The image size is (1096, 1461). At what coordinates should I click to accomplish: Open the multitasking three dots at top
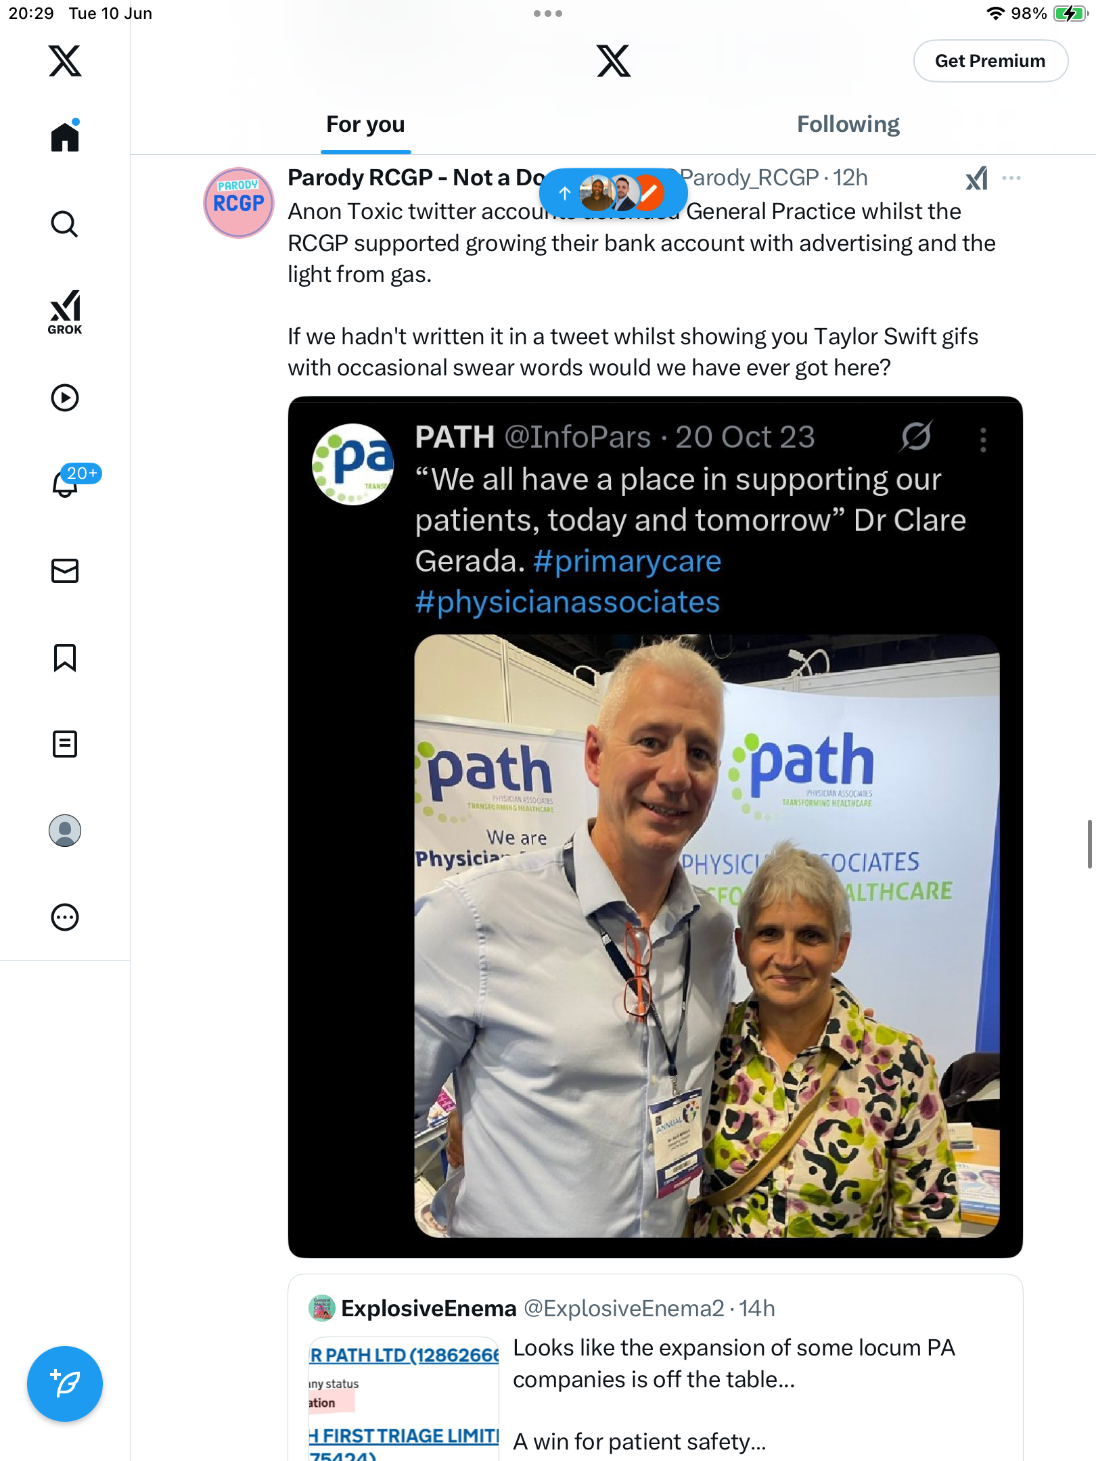548,14
